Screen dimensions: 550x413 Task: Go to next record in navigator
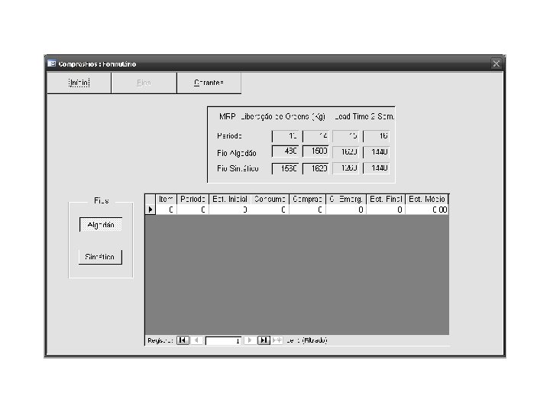[x=249, y=340]
